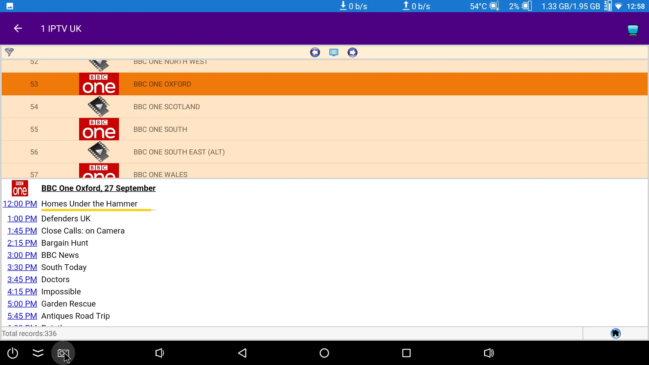Raise the volume with the loud speaker icon

(489, 353)
